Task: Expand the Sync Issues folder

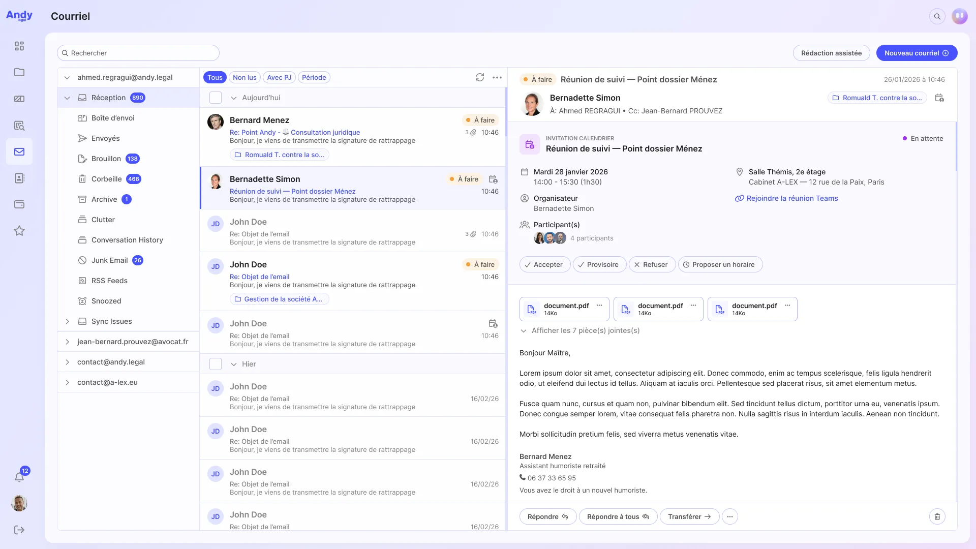Action: (67, 321)
